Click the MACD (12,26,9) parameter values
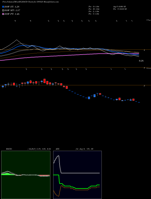Screen dimensions: 151x199 point(39,149)
